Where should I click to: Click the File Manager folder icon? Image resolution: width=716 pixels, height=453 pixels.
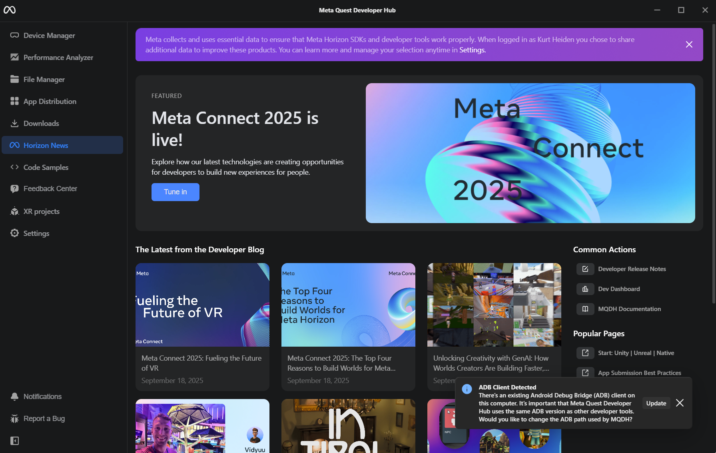coord(15,79)
